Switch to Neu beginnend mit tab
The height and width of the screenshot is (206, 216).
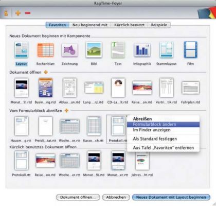[90, 25]
